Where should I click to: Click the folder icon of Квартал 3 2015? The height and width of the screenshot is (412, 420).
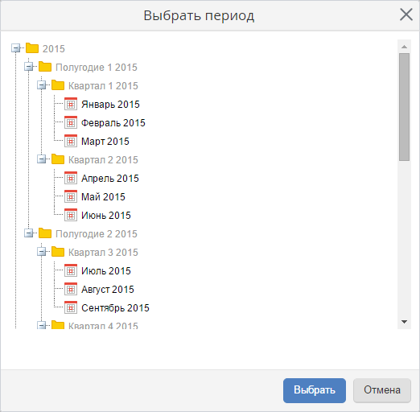(x=58, y=252)
